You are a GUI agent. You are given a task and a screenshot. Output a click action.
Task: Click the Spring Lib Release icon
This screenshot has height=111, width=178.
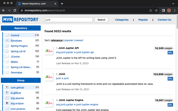tap(7, 67)
